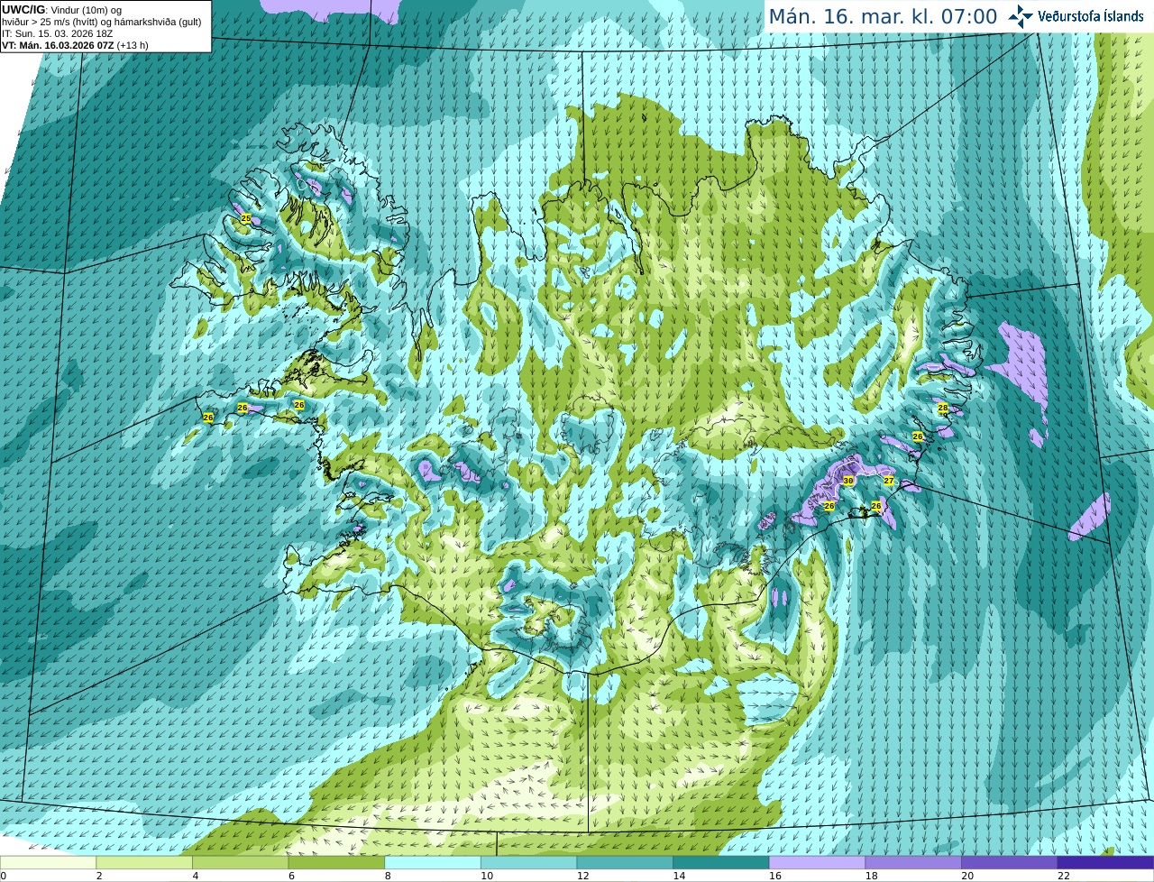The height and width of the screenshot is (882, 1154).
Task: Click the yellow gust label 27
Action: click(x=888, y=481)
